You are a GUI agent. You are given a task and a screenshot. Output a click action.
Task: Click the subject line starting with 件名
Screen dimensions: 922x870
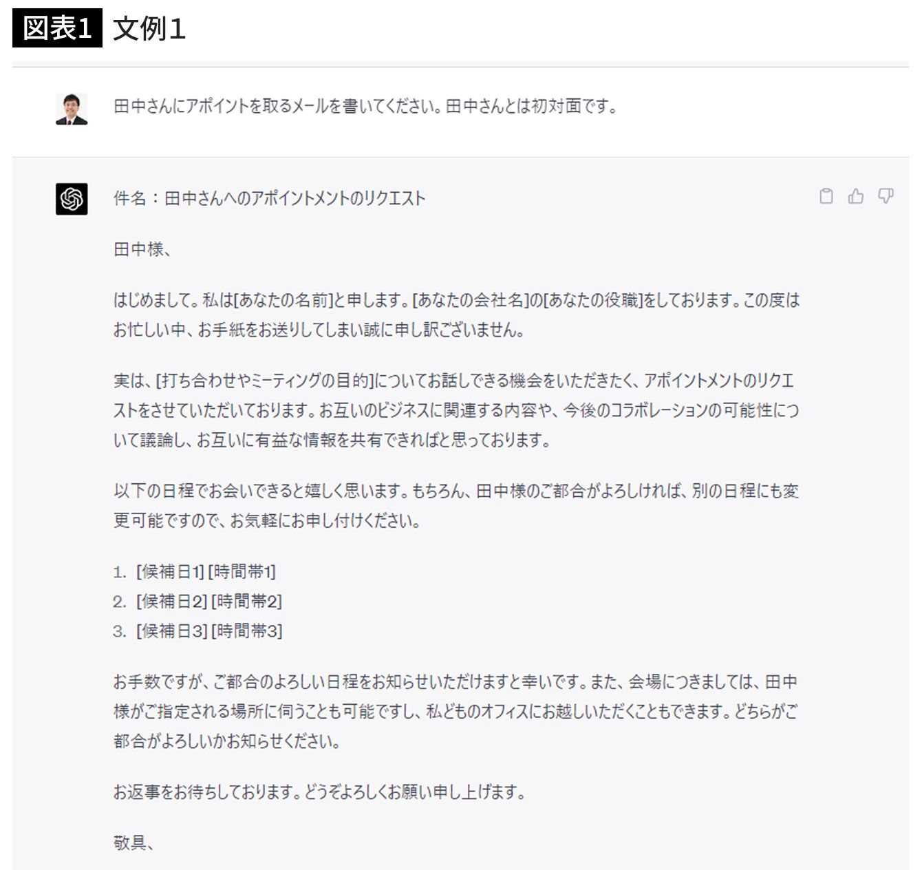click(269, 199)
